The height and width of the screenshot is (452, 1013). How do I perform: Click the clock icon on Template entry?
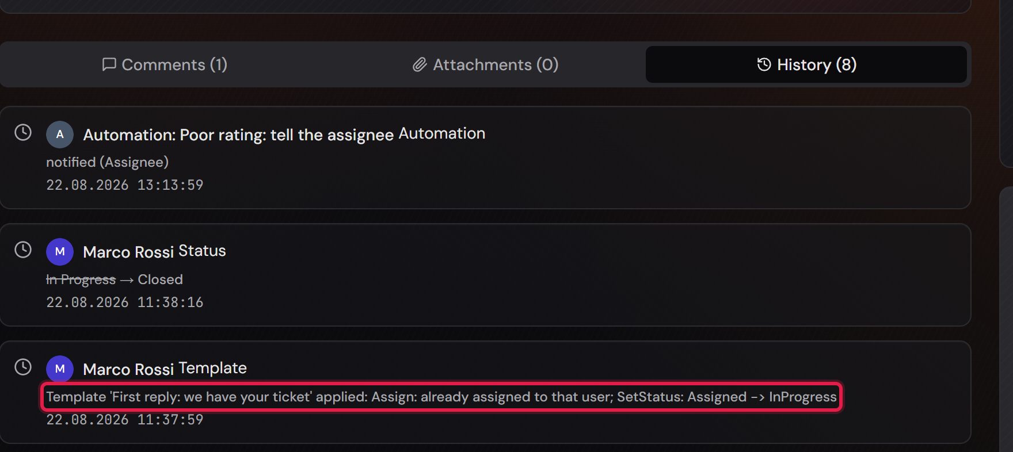[23, 367]
